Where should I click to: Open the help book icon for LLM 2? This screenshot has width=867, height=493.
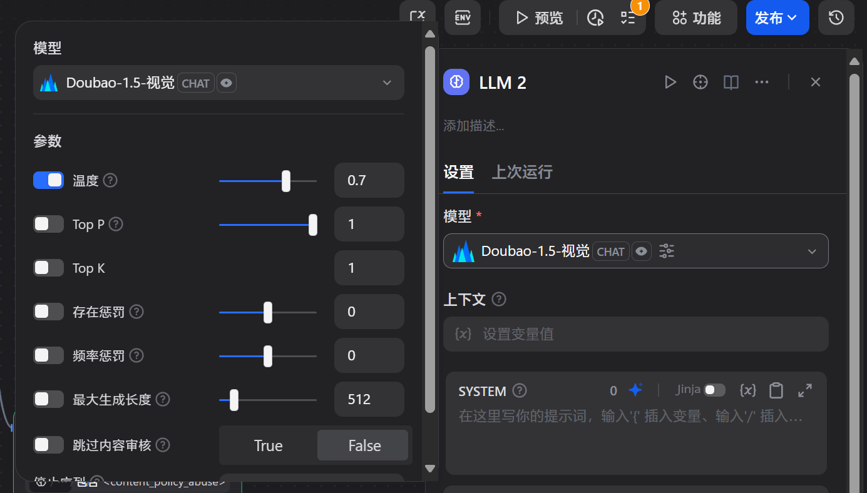731,82
